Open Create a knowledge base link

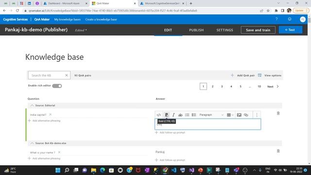pos(101,19)
